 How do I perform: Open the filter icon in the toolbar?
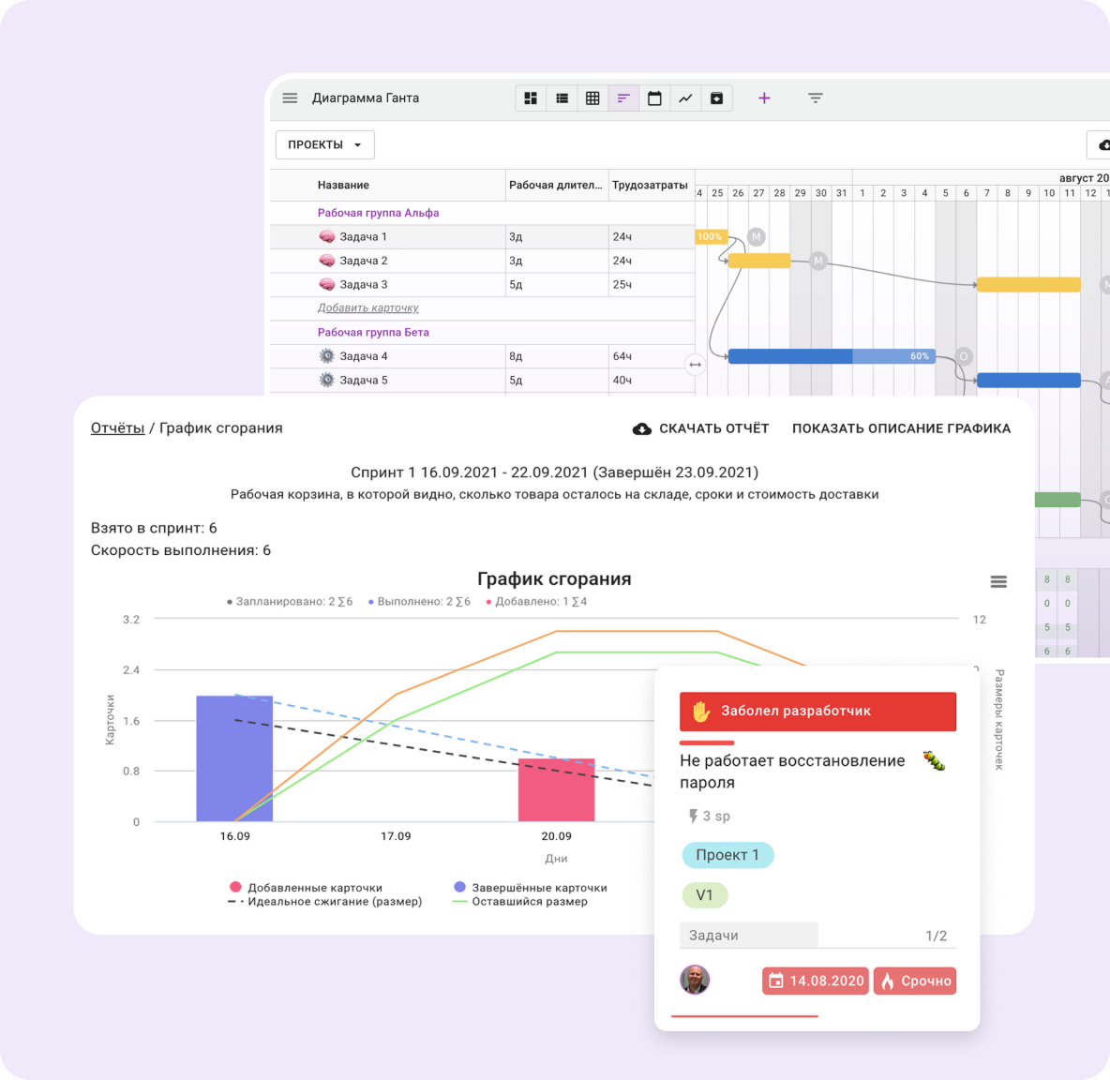(816, 98)
